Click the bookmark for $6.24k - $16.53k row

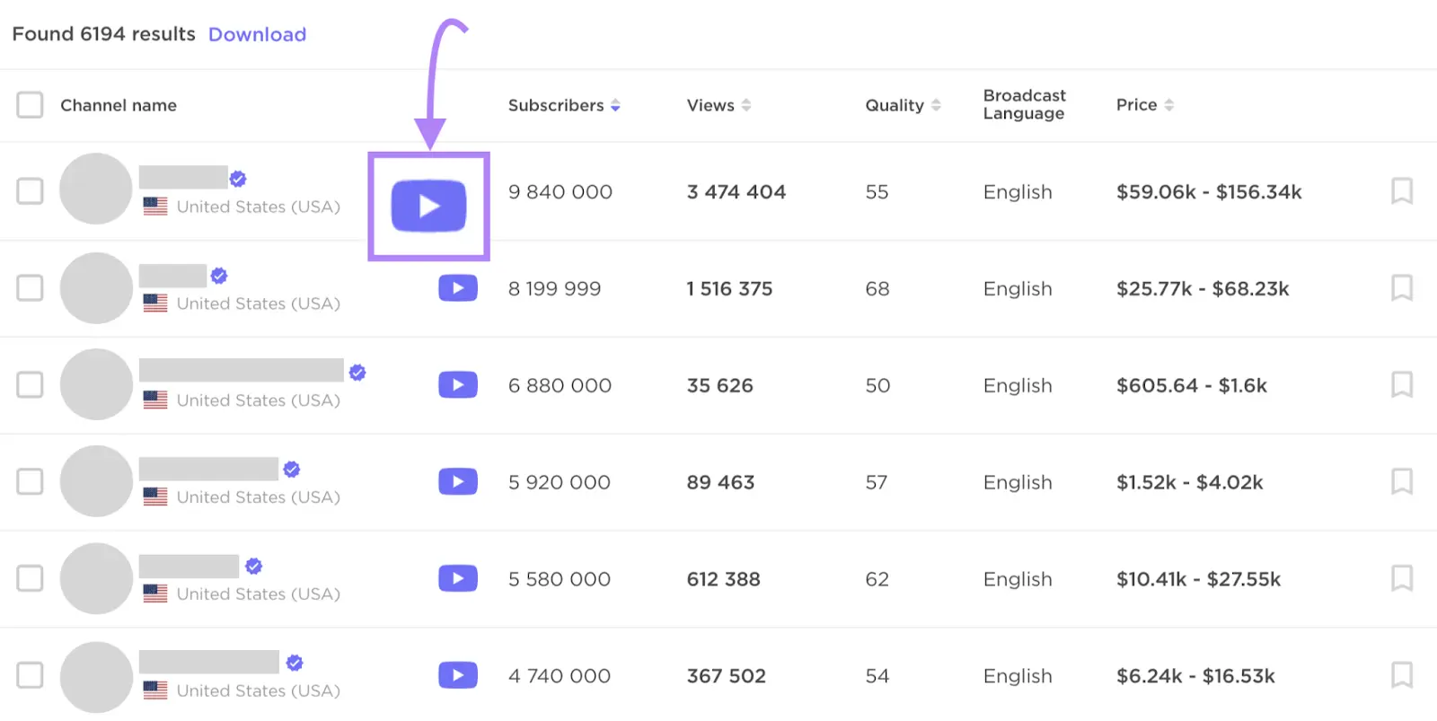click(x=1401, y=675)
